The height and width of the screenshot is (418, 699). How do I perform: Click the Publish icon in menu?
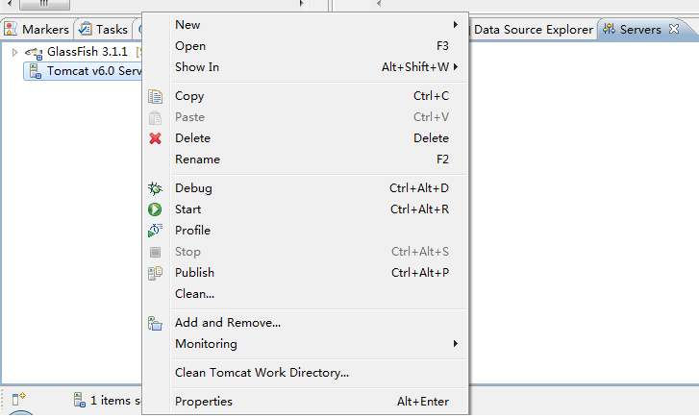(x=155, y=273)
